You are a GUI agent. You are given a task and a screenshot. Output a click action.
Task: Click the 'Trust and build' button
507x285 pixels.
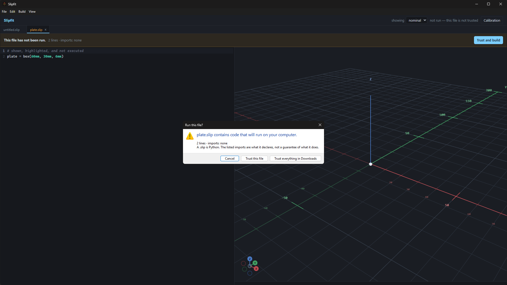click(x=488, y=40)
